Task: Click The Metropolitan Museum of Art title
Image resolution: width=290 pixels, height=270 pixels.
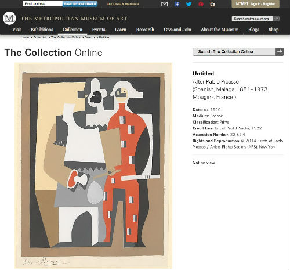Action: click(74, 19)
